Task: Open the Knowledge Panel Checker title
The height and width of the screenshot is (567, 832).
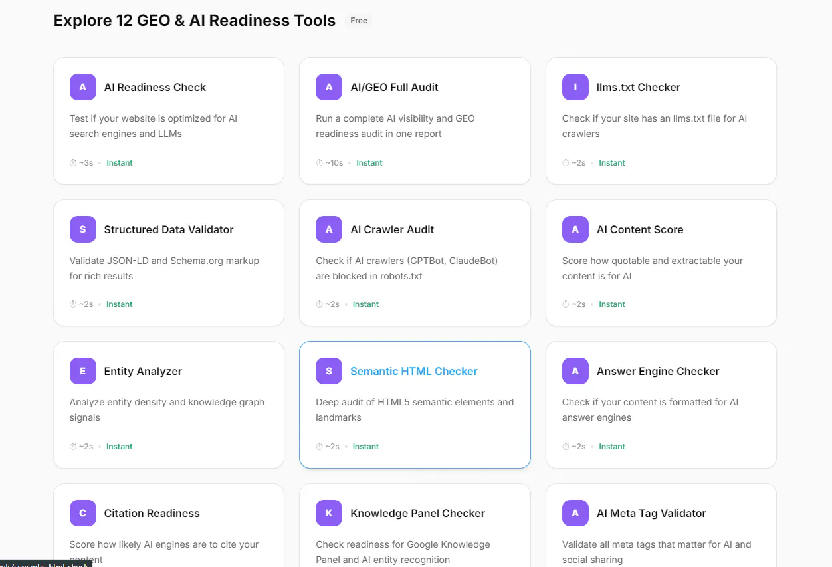Action: (x=417, y=513)
